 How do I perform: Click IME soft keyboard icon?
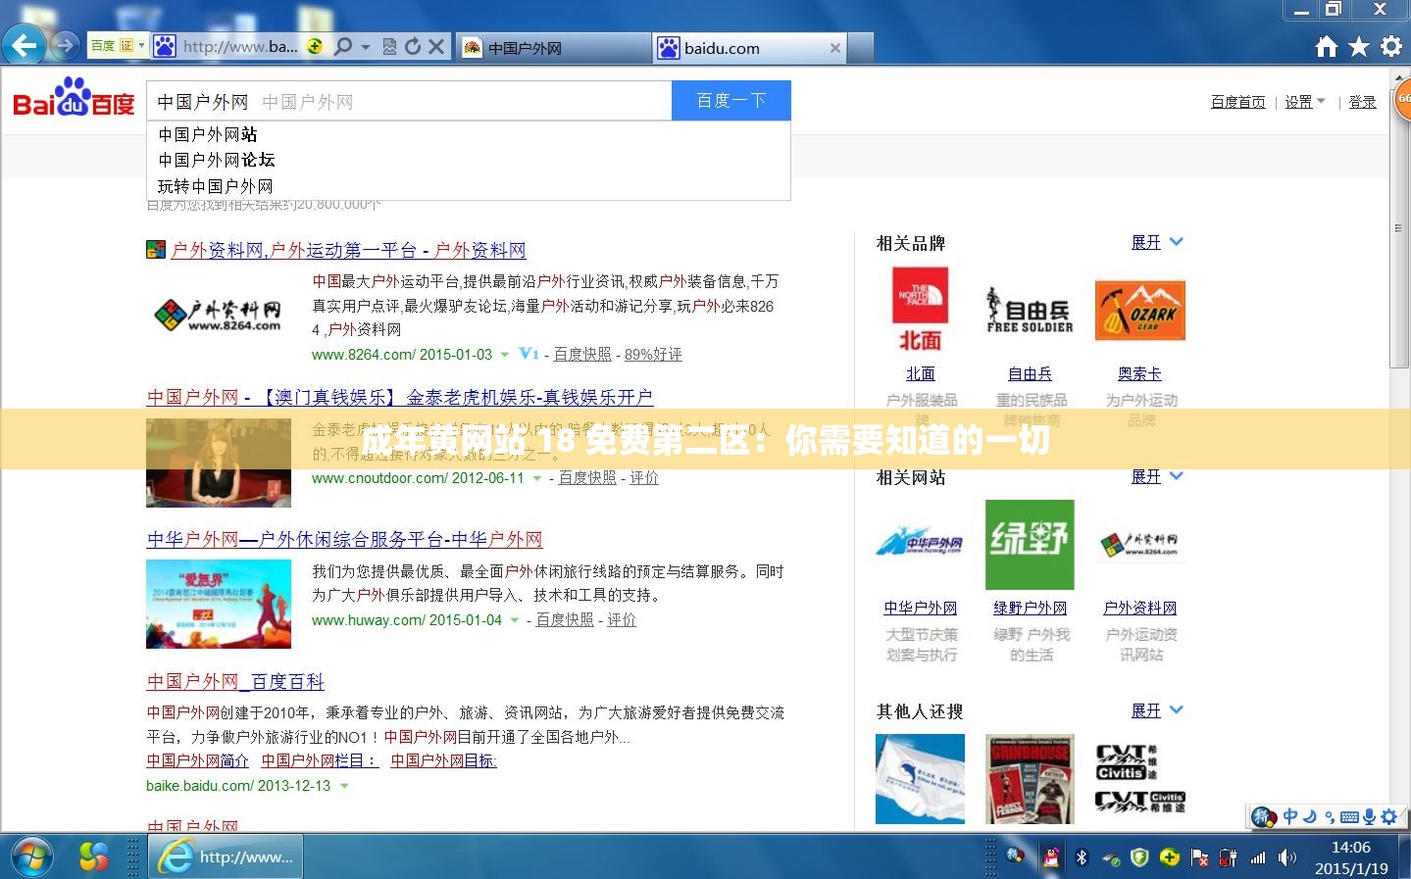(x=1349, y=816)
